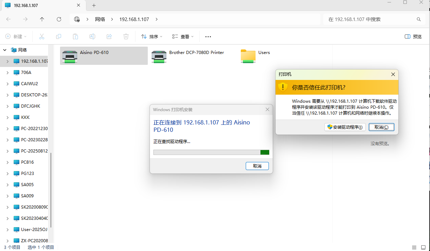Open a new tab with plus icon
The height and width of the screenshot is (251, 430).
point(94,5)
